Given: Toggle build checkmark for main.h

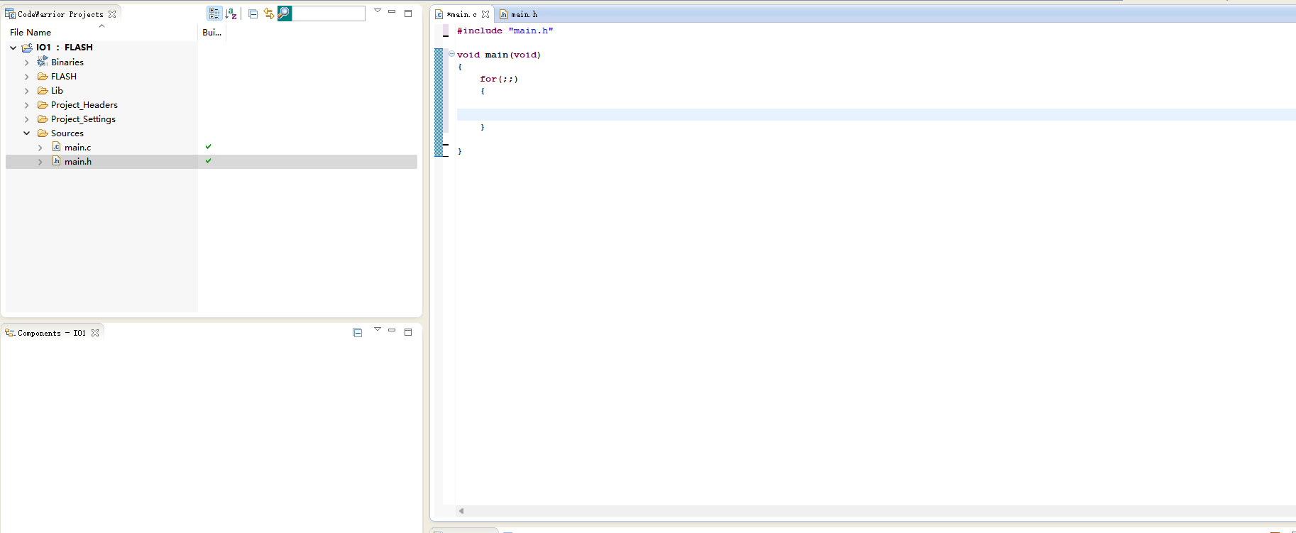Looking at the screenshot, I should click(209, 161).
